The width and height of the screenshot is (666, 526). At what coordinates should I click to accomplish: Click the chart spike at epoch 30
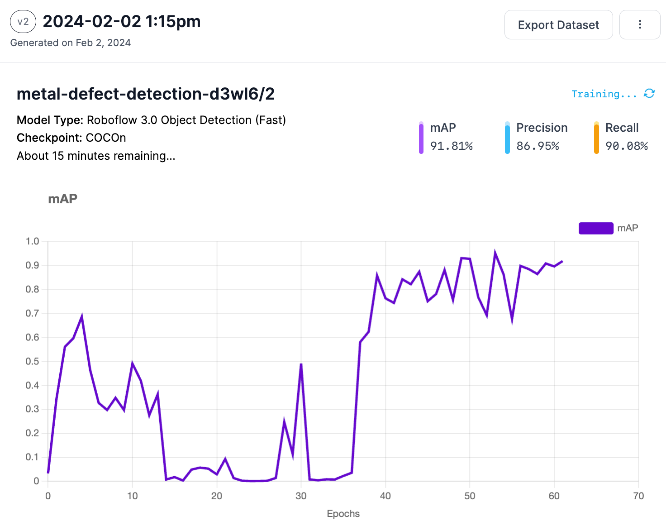301,364
